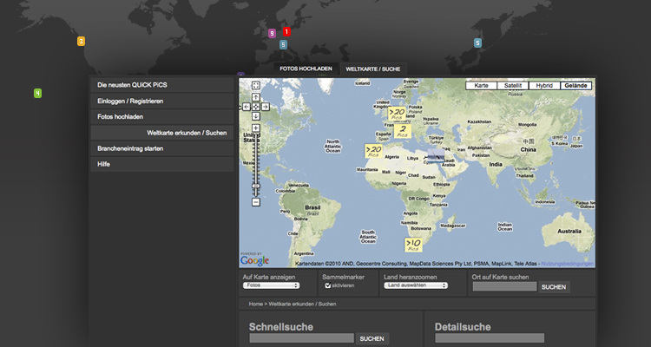Click the Detailsuche text field

tap(490, 338)
